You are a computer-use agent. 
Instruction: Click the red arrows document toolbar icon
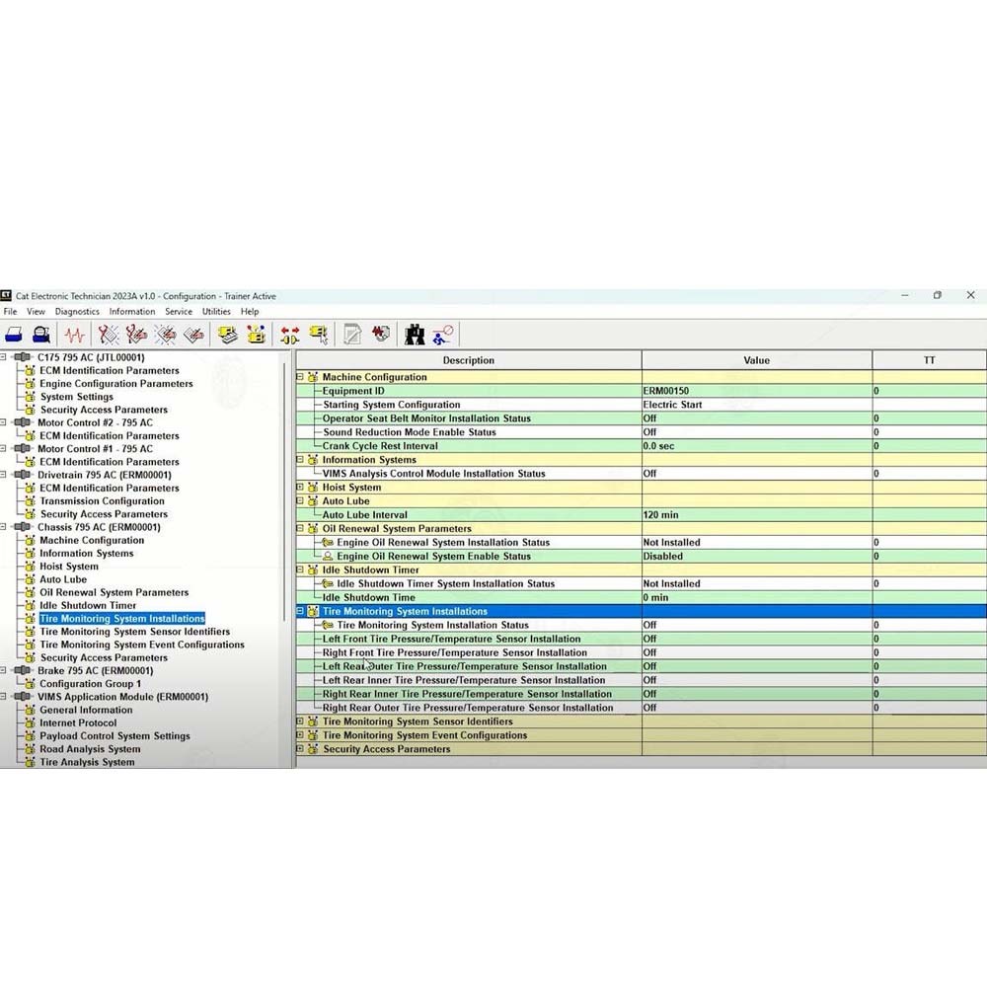[x=381, y=333]
